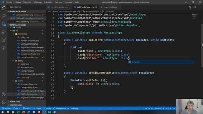This screenshot has width=203, height=114.
Task: Open the Aide menu
Action: tap(76, 2)
